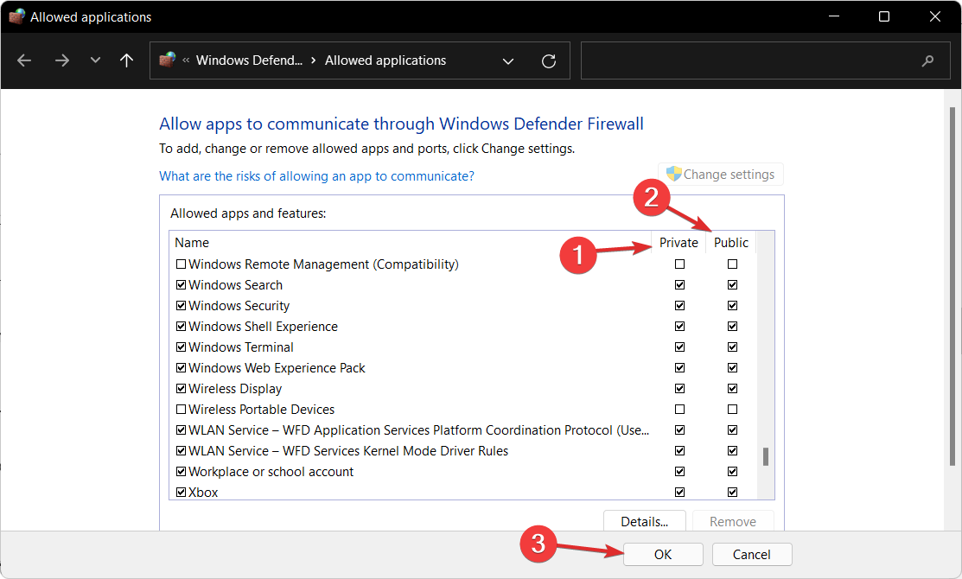Uncheck Windows Shell Experience checkbox
The height and width of the screenshot is (579, 962).
tap(181, 327)
